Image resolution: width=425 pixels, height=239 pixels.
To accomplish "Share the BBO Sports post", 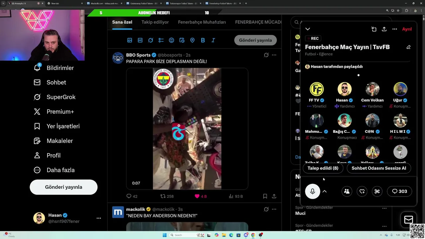I will pos(274,196).
